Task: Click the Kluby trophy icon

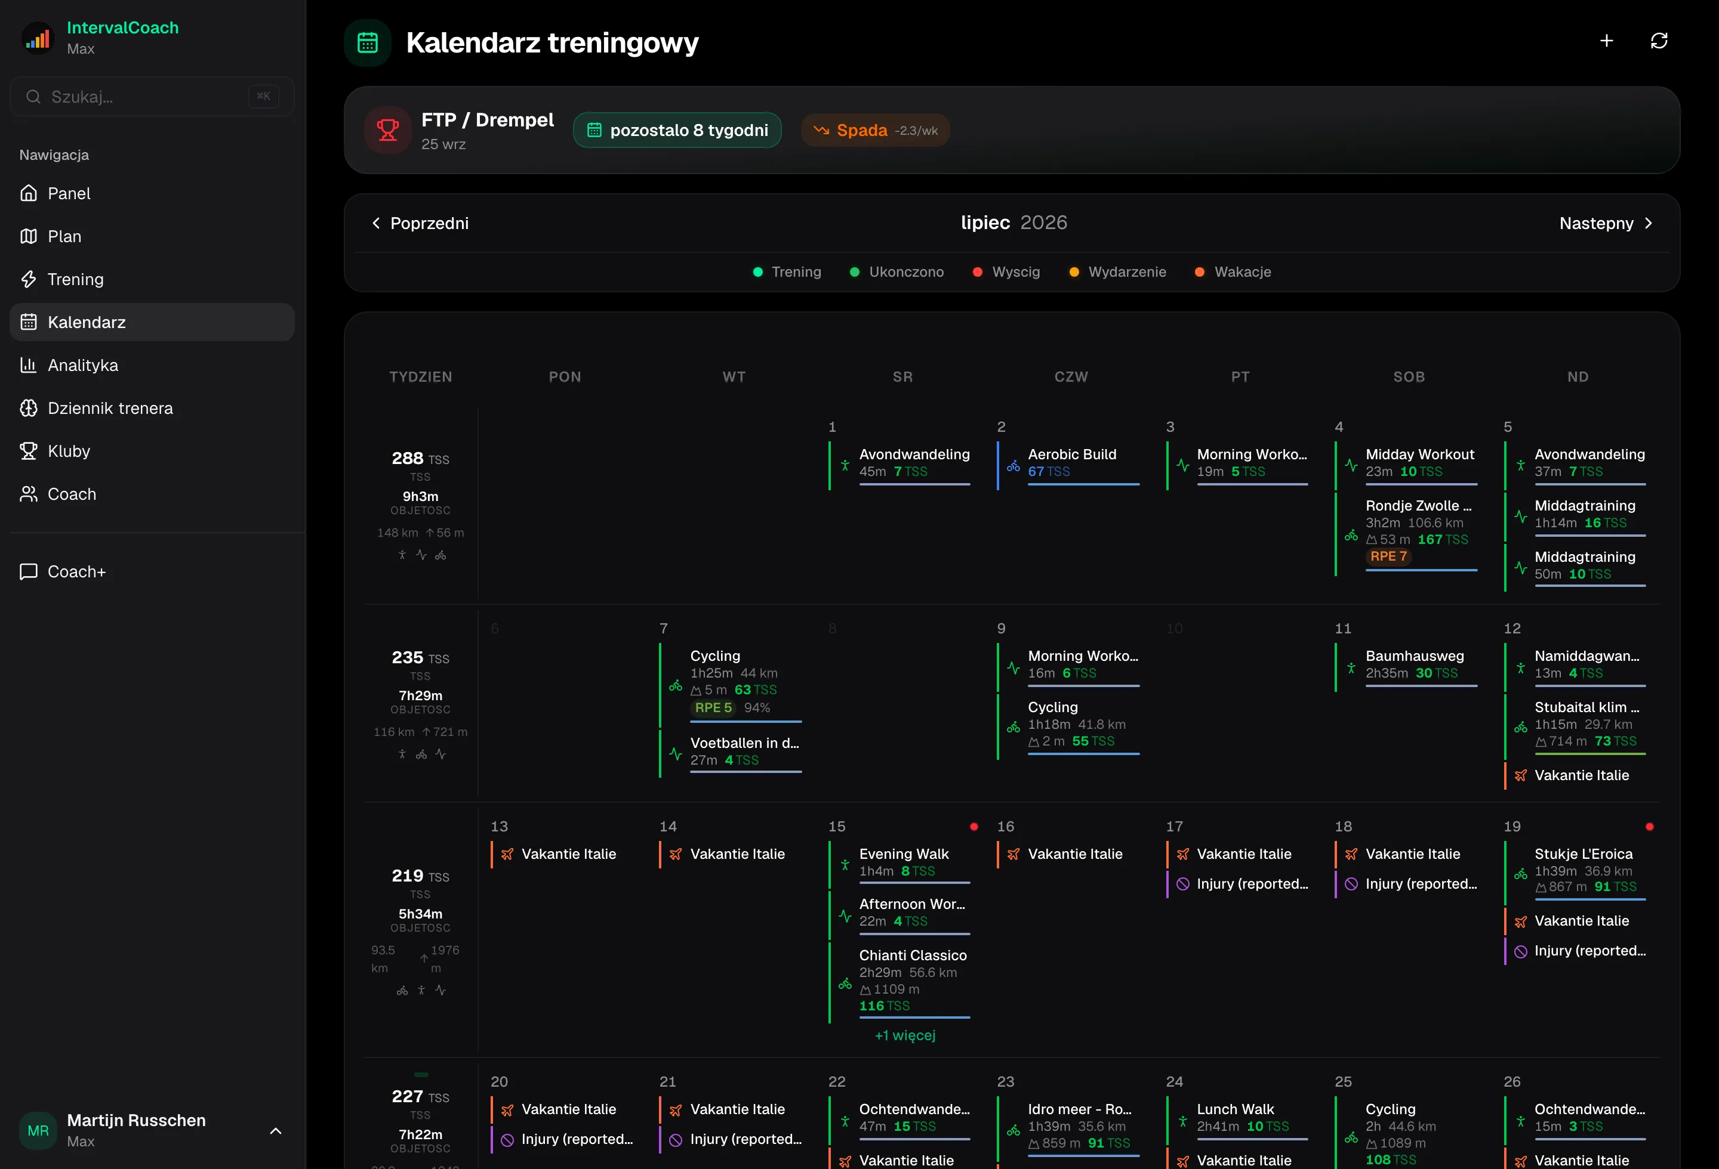Action: click(x=28, y=451)
